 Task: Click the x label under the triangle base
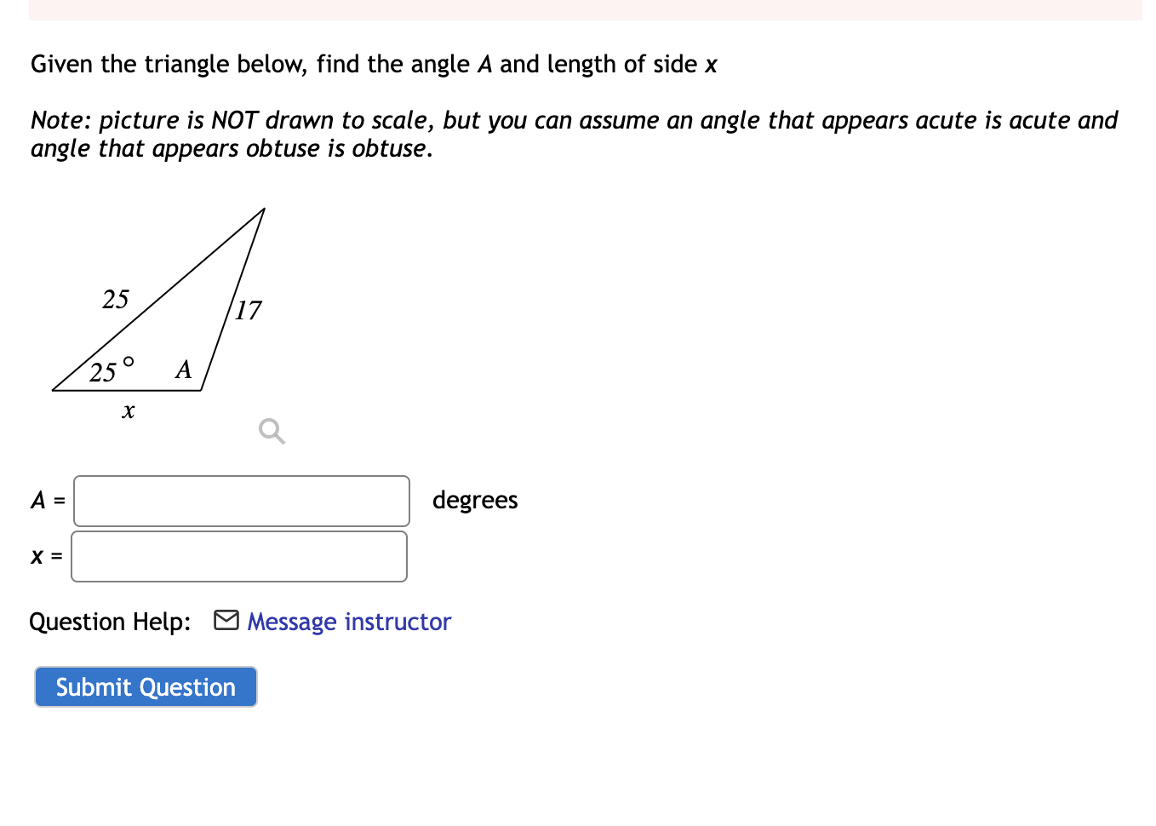tap(128, 411)
